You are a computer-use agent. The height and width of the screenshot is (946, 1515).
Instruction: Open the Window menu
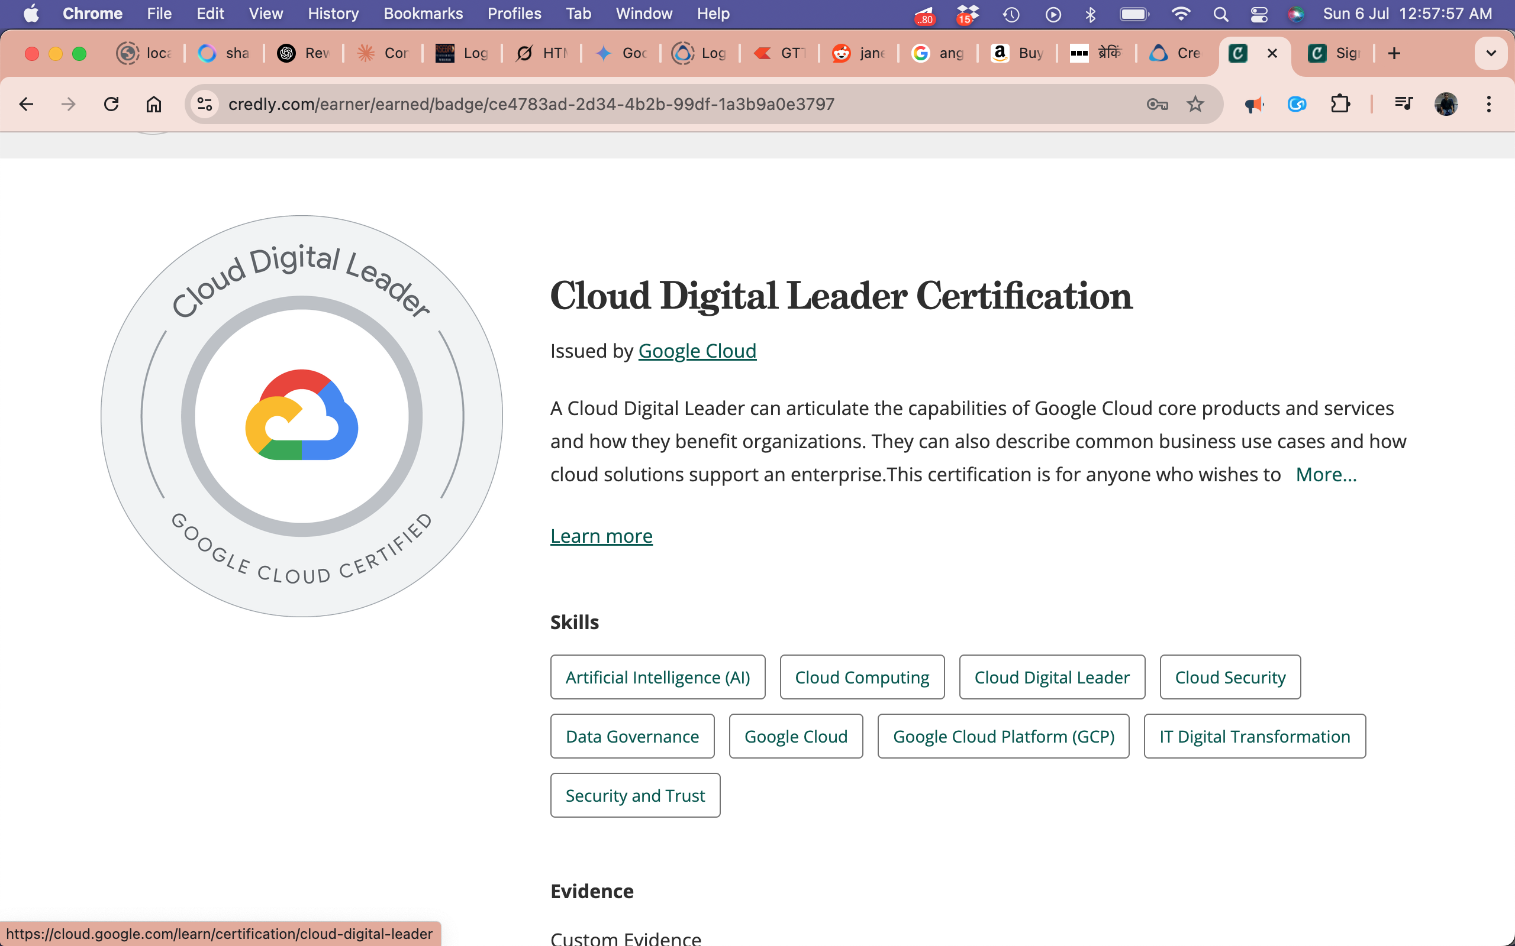(x=644, y=14)
